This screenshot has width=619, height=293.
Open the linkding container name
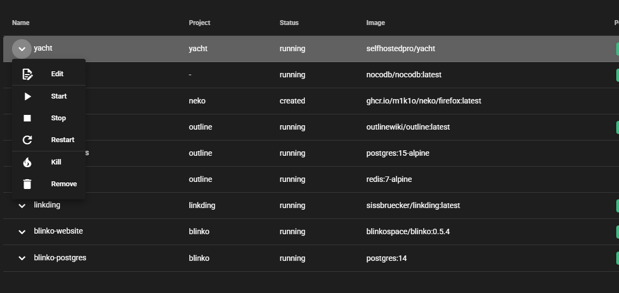(47, 205)
